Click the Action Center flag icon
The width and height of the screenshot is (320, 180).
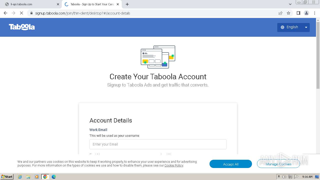tap(296, 177)
